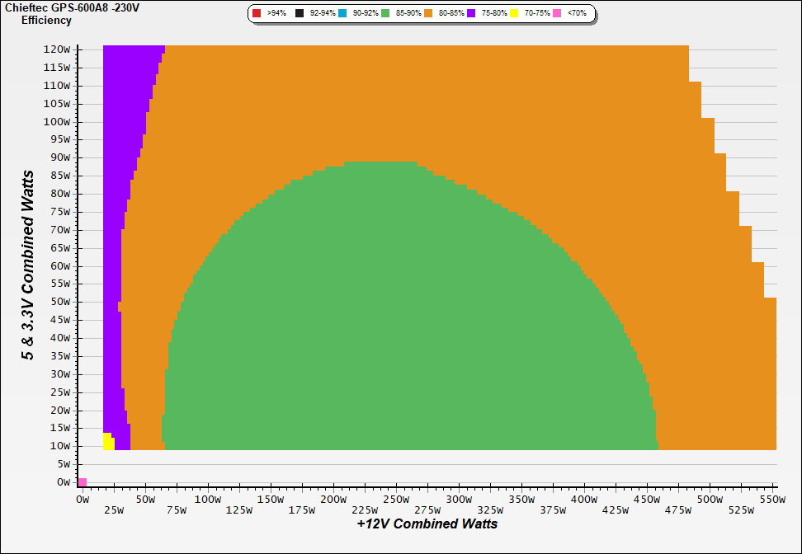Image resolution: width=802 pixels, height=554 pixels.
Task: Click the red >94% legend swatch
Action: pyautogui.click(x=257, y=14)
